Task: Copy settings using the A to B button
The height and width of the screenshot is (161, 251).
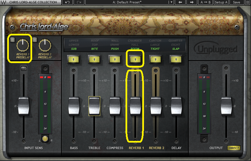Action: coord(206,2)
